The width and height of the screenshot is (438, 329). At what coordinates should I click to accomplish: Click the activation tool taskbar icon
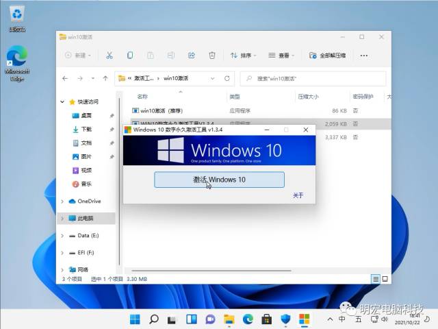click(x=304, y=319)
